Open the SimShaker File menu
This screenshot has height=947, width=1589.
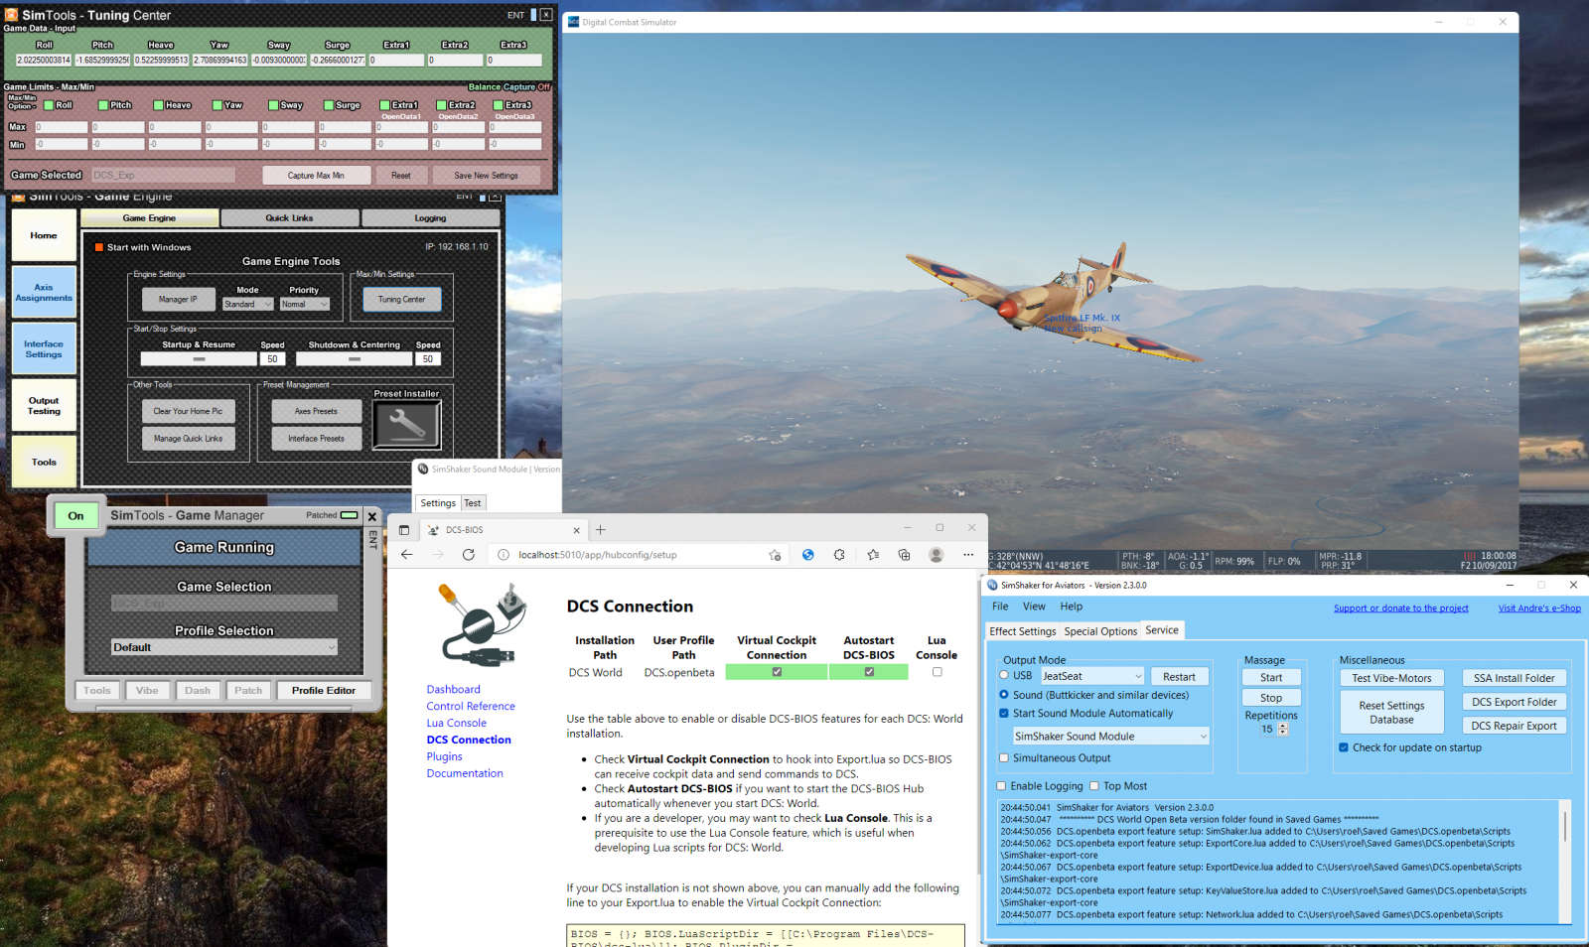tap(1000, 607)
